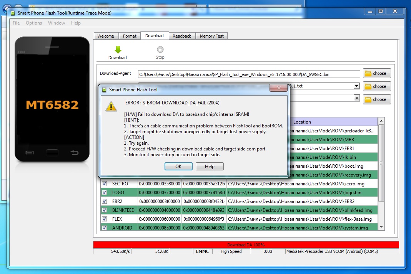411x274 pixels.
Task: Click the MT6582 phone image
Action: coord(52,99)
